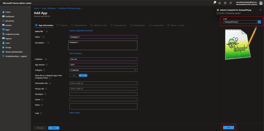This screenshot has width=264, height=131.
Task: Select the Devices sidebar icon
Action: [3, 25]
